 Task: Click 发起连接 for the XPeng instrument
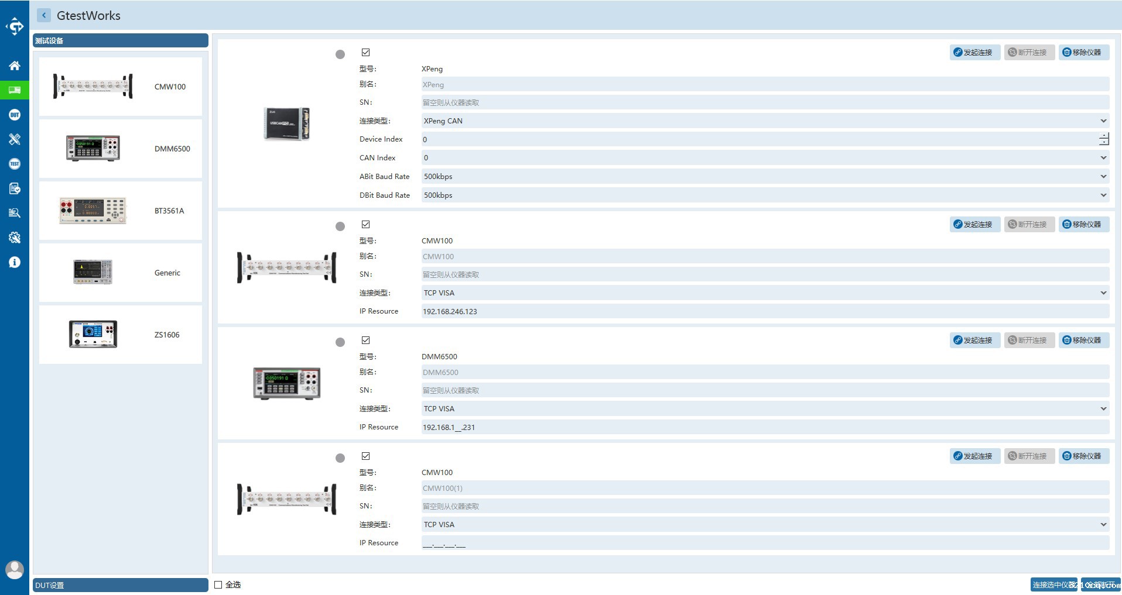pyautogui.click(x=974, y=53)
